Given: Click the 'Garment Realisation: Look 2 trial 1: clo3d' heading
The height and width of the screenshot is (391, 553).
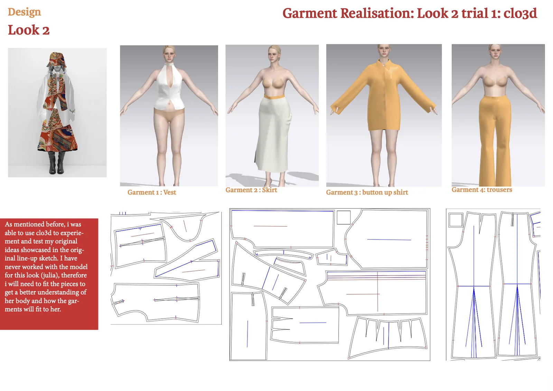Looking at the screenshot, I should click(410, 13).
